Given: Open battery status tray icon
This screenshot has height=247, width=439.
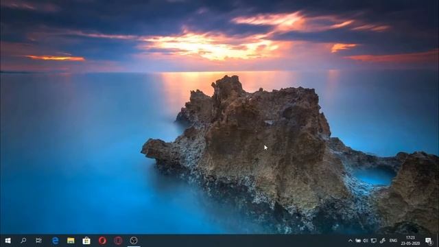Looking at the screenshot, I should (x=358, y=241).
